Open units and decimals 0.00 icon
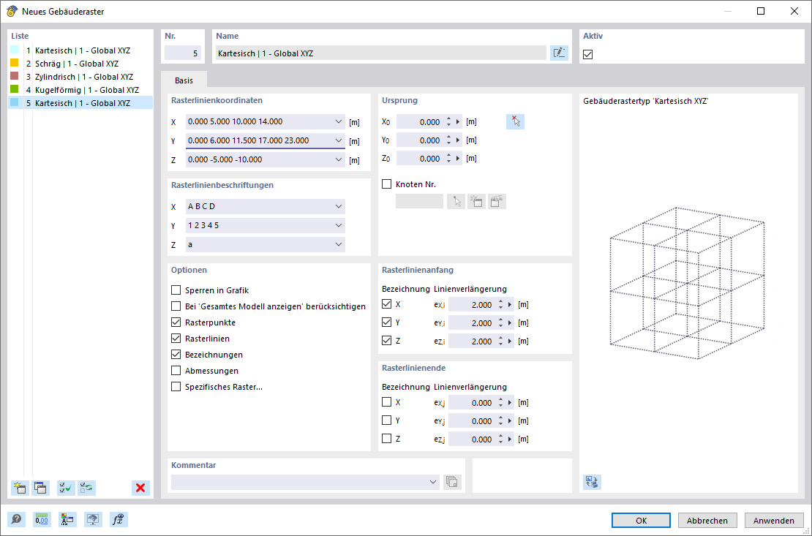 42,519
